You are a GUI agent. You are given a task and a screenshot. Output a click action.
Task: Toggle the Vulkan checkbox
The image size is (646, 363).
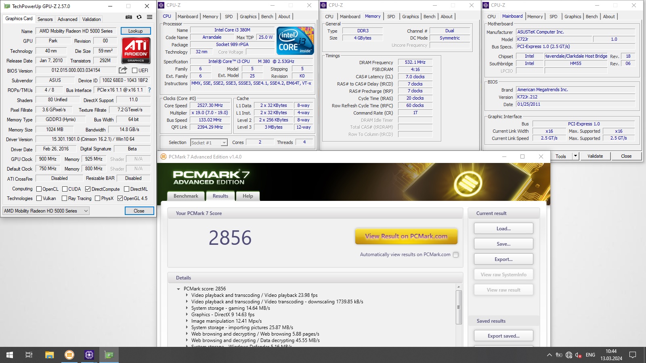tap(39, 198)
